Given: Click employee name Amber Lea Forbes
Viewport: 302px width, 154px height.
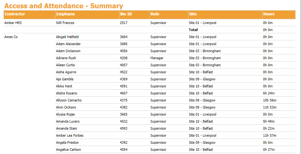Looking at the screenshot, I should (x=70, y=136).
